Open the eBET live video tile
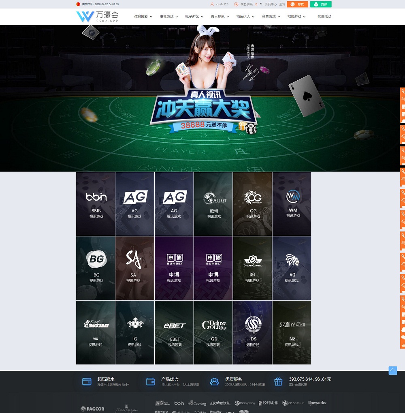 point(174,332)
